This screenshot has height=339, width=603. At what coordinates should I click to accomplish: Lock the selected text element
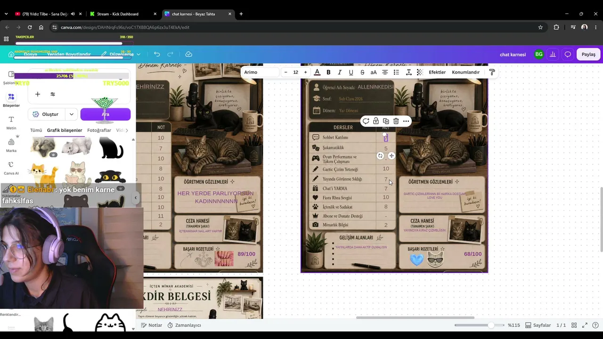coord(376,121)
